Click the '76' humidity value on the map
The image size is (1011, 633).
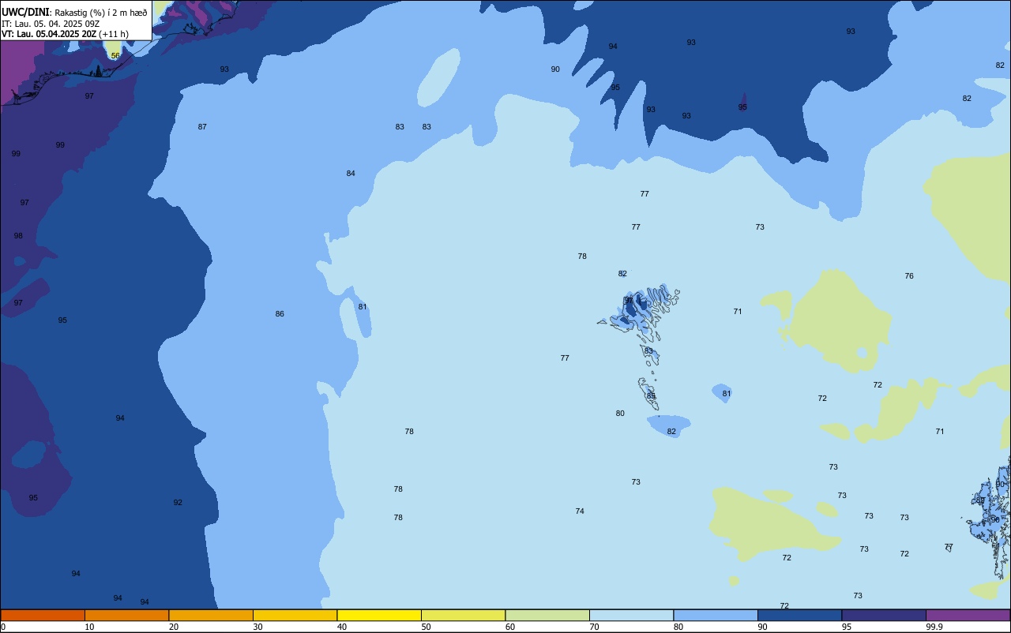(909, 276)
